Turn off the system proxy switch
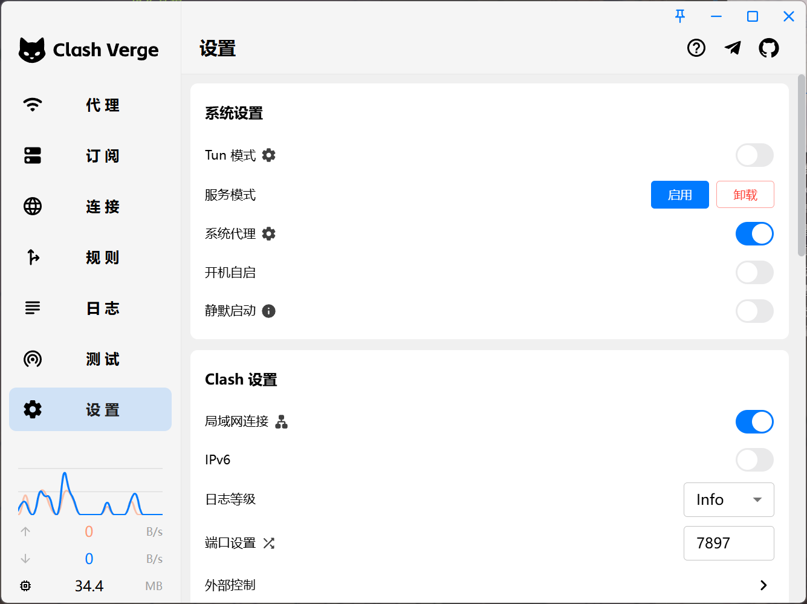 [754, 234]
